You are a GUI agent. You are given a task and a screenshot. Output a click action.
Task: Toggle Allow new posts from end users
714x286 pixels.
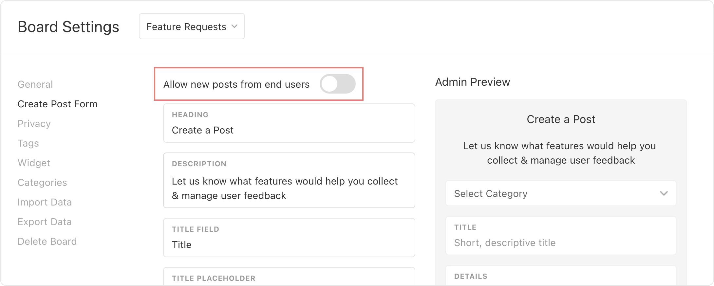pos(338,84)
